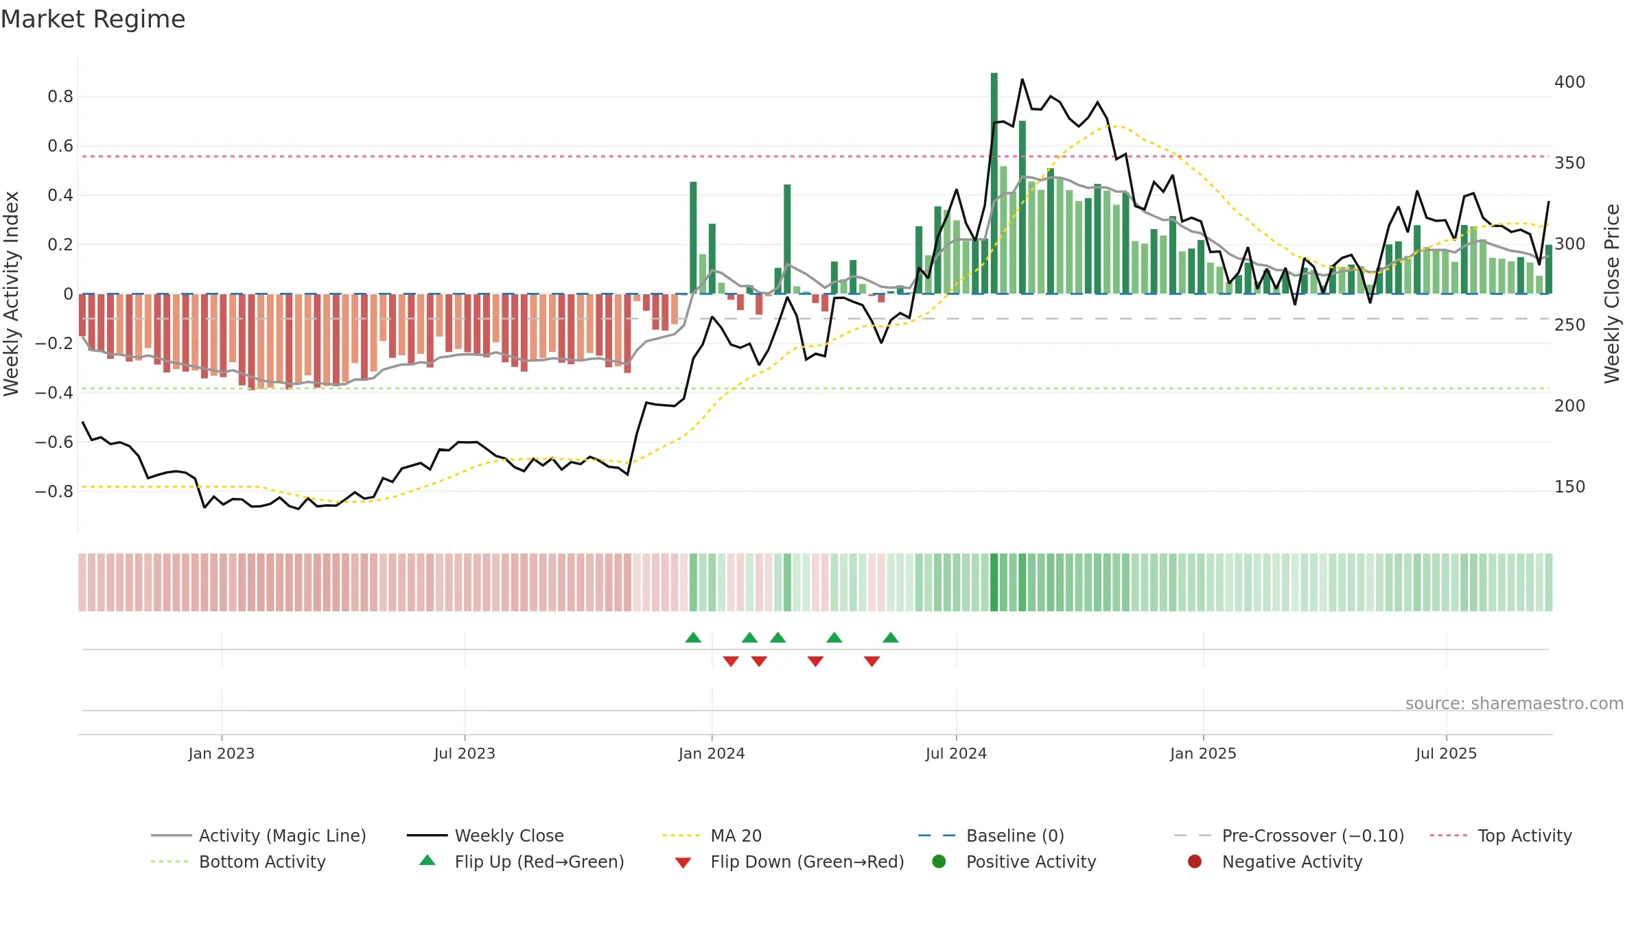Image resolution: width=1647 pixels, height=926 pixels.
Task: Click the 150 price axis label
Action: (x=1570, y=487)
